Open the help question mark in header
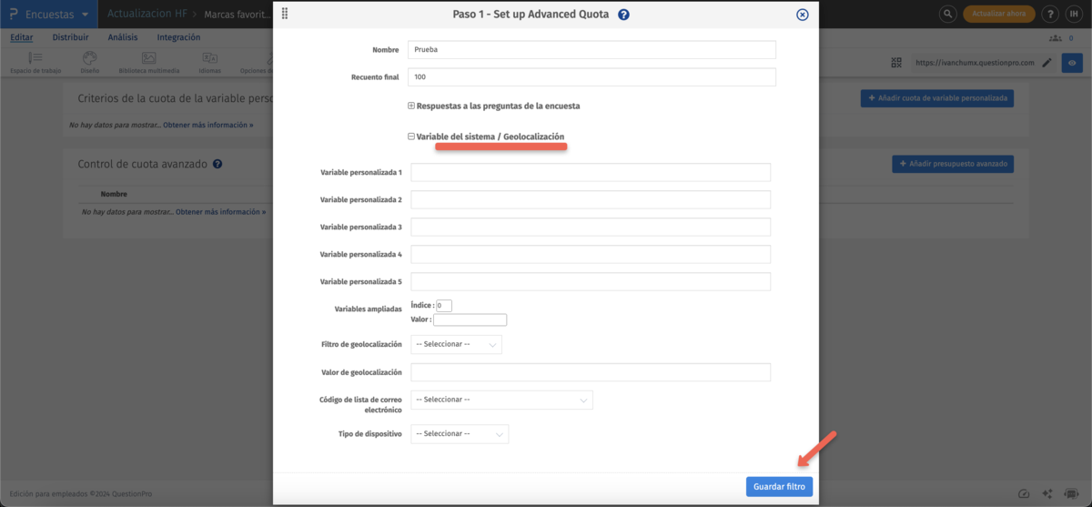1092x507 pixels. [x=1050, y=14]
